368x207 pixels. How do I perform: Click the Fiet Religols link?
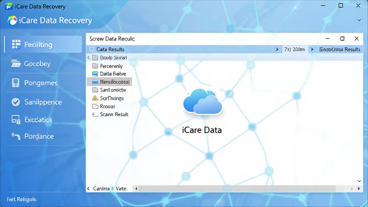click(x=21, y=199)
